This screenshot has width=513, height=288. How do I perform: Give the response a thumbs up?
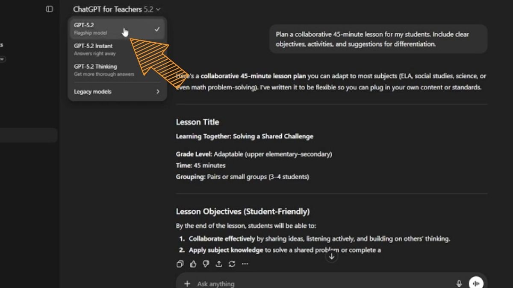193,264
